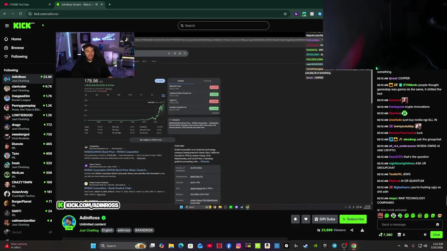Open clavicular channel in Following list

coord(28,88)
